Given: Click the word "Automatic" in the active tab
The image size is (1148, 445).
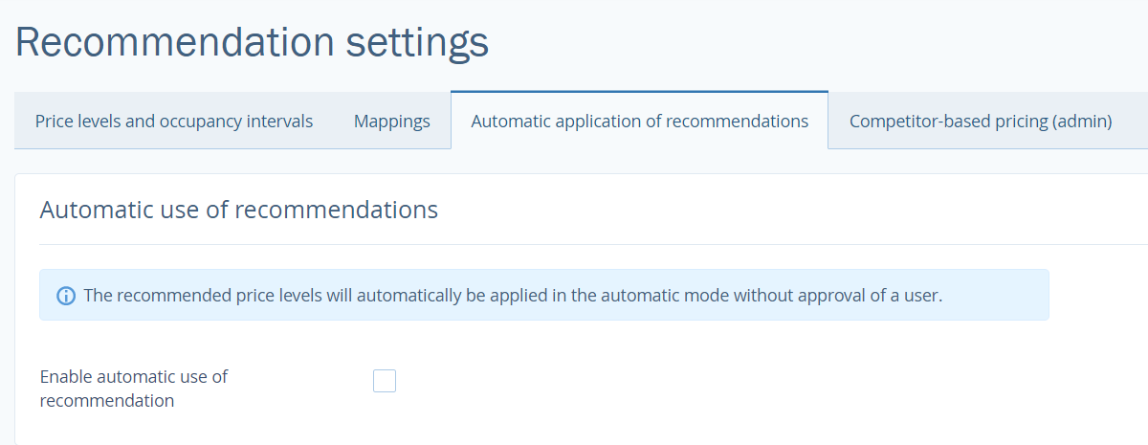Looking at the screenshot, I should point(507,122).
